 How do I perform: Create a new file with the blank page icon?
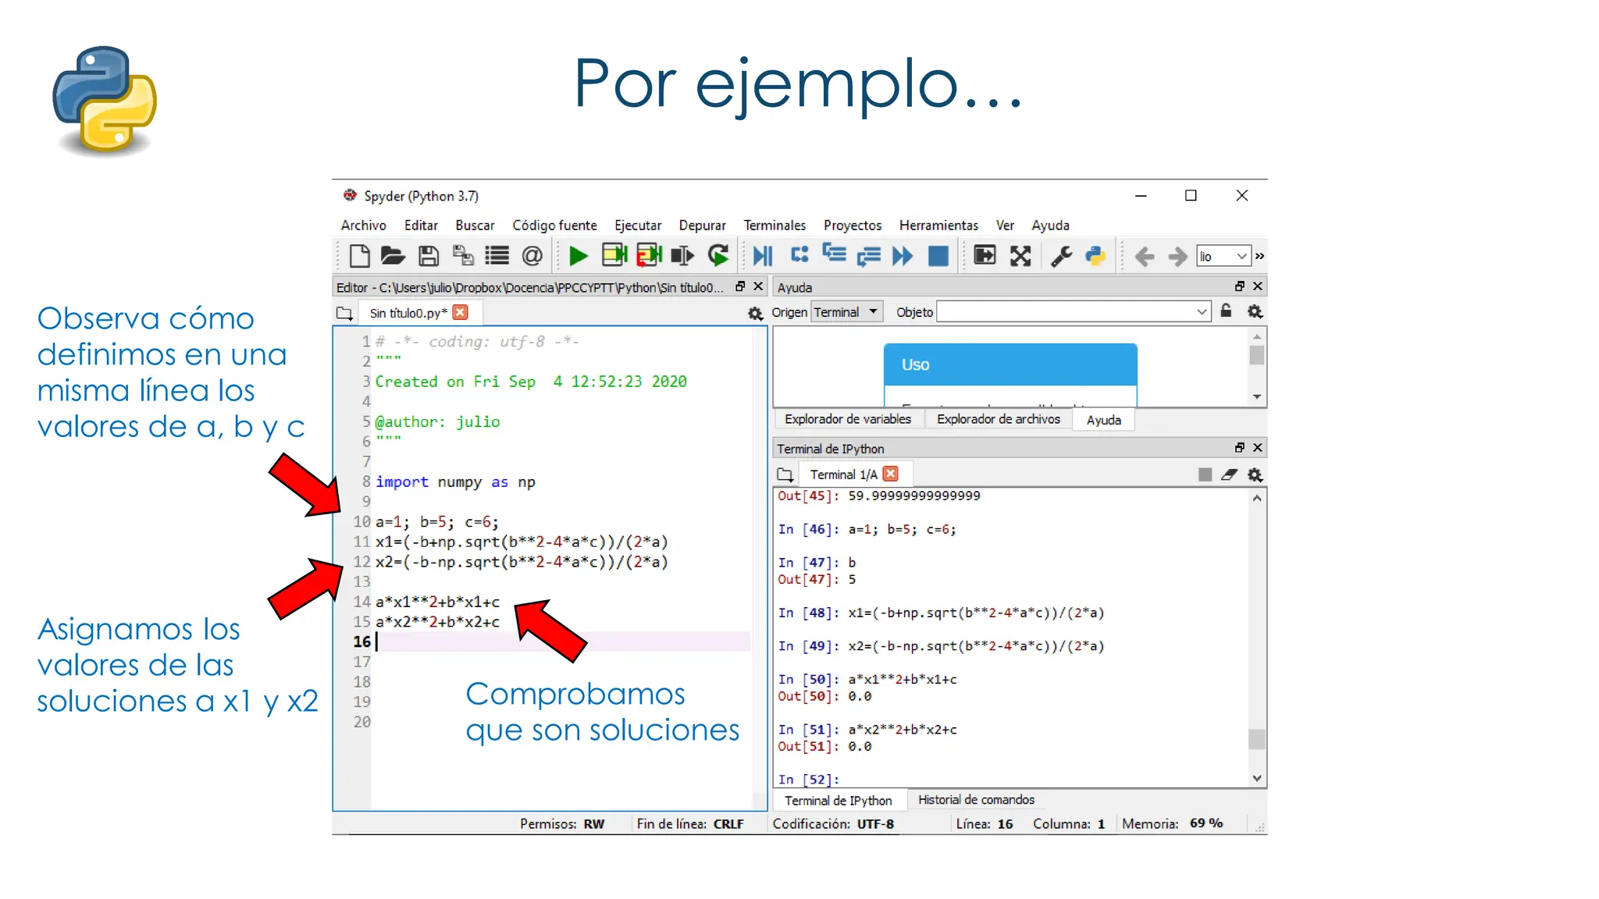click(x=359, y=256)
